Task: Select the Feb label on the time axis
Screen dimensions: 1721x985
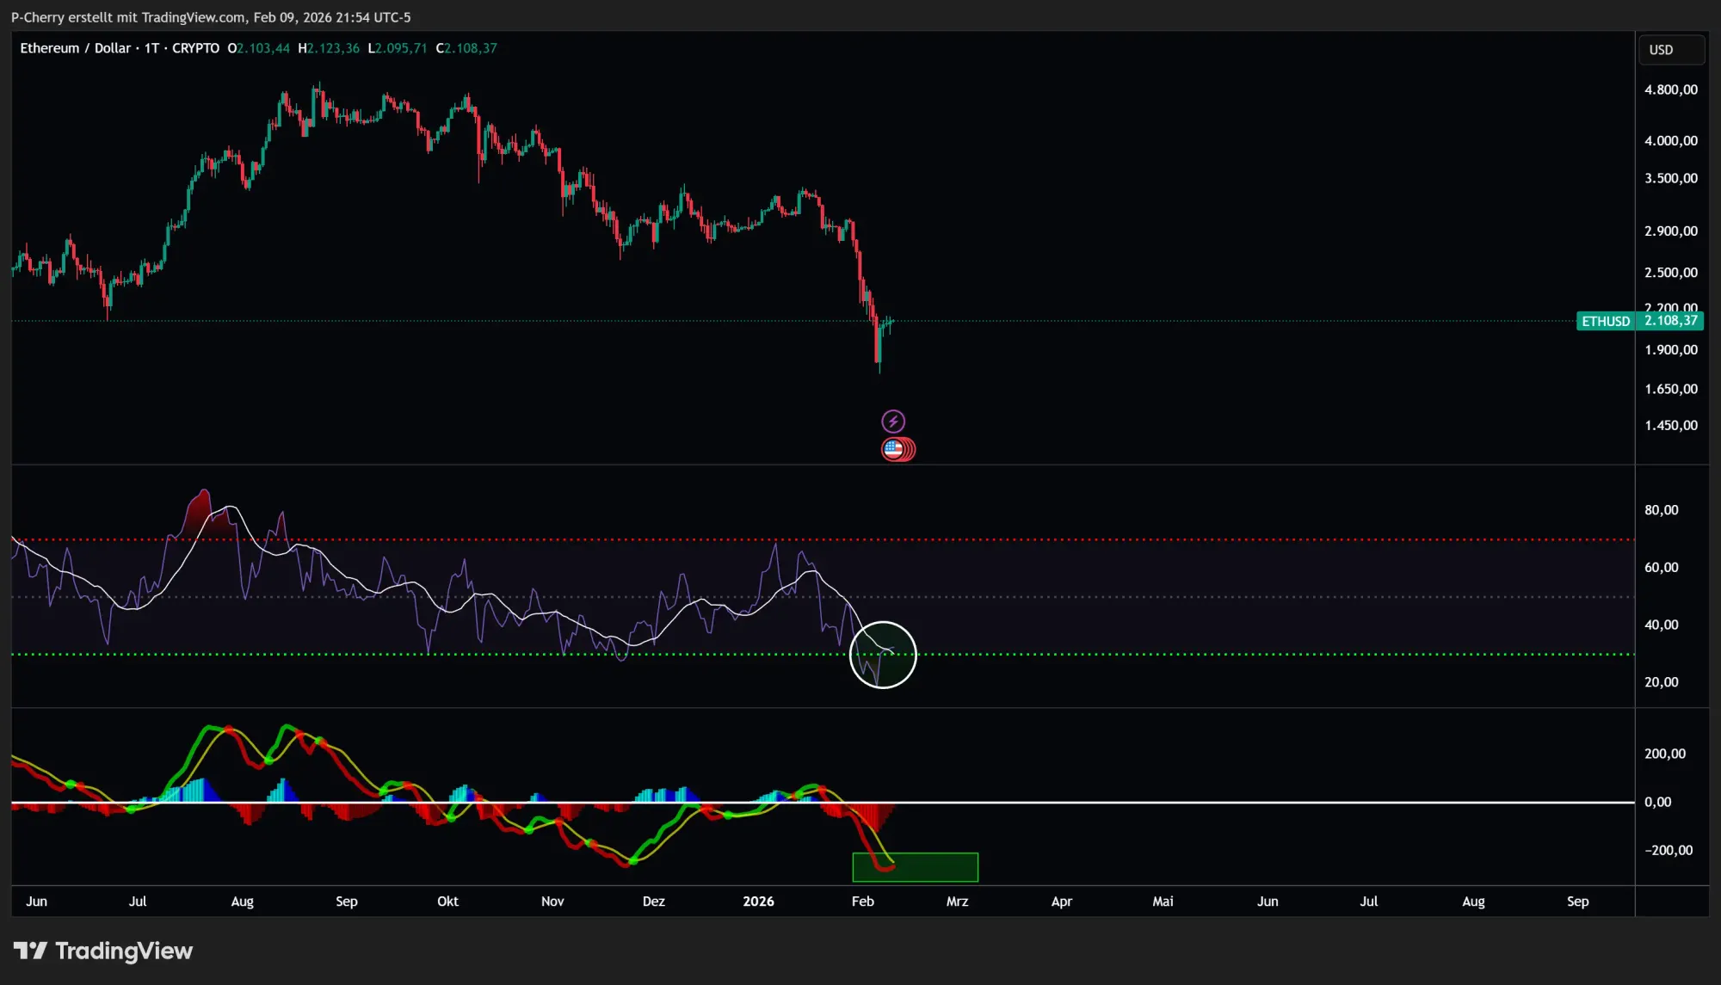Action: coord(863,902)
